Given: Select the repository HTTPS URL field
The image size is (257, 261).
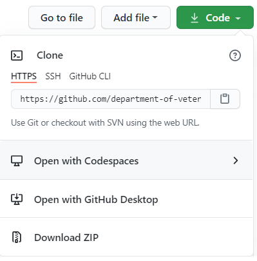Looking at the screenshot, I should pos(111,99).
